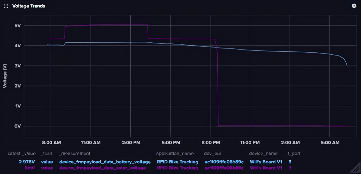Click the device_name legend column header
The image size is (361, 174).
pyautogui.click(x=263, y=154)
